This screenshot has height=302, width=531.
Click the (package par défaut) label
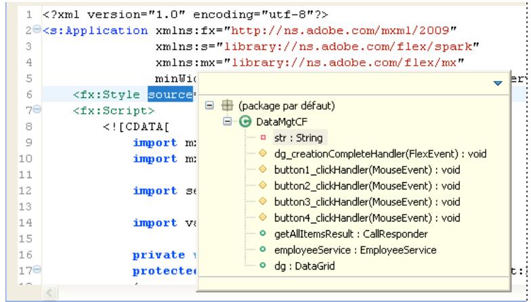[x=286, y=106]
